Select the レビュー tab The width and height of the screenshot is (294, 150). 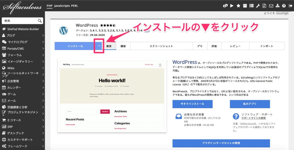pos(235,46)
